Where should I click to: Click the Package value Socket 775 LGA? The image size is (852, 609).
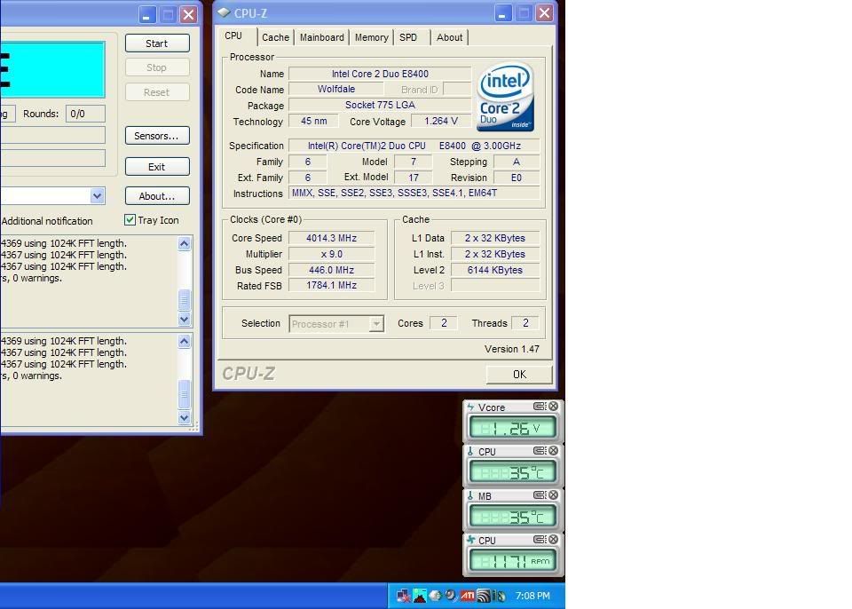(380, 105)
